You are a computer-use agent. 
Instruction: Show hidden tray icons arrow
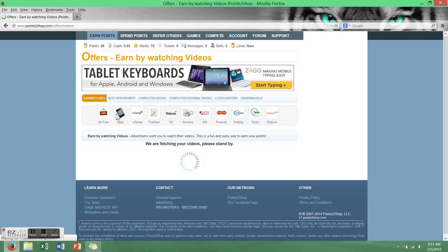pos(398,247)
